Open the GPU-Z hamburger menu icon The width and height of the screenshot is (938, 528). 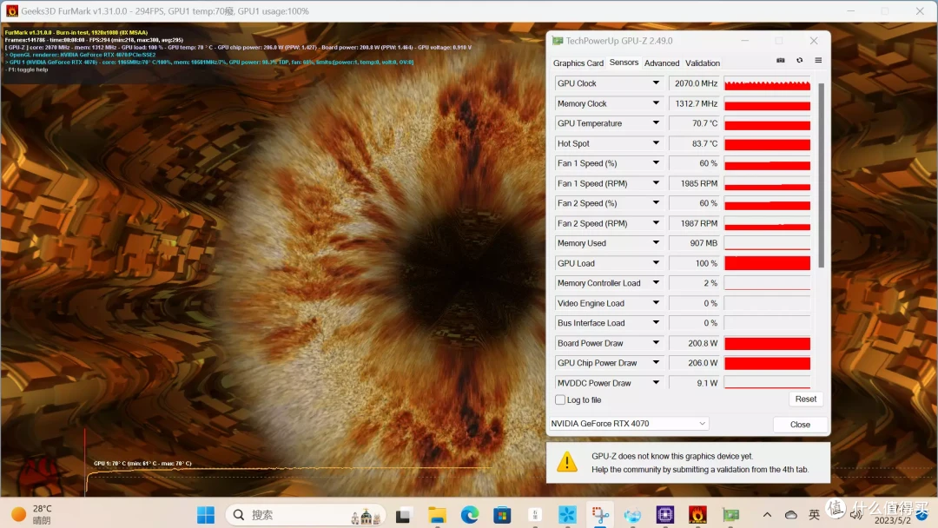coord(818,61)
